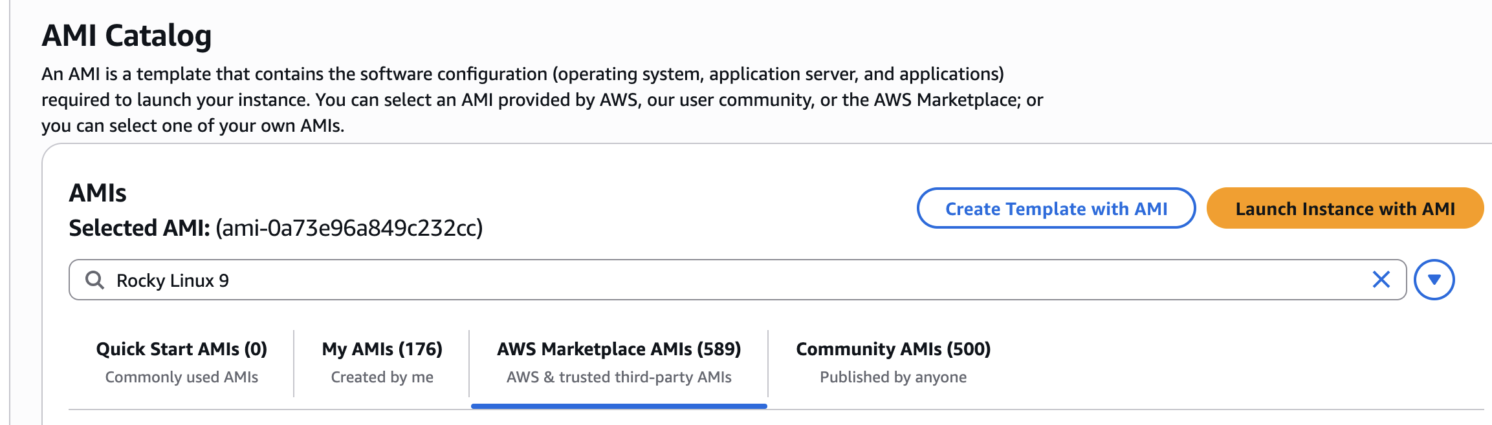
Task: Click the bold Selected AMI label
Action: click(x=139, y=228)
